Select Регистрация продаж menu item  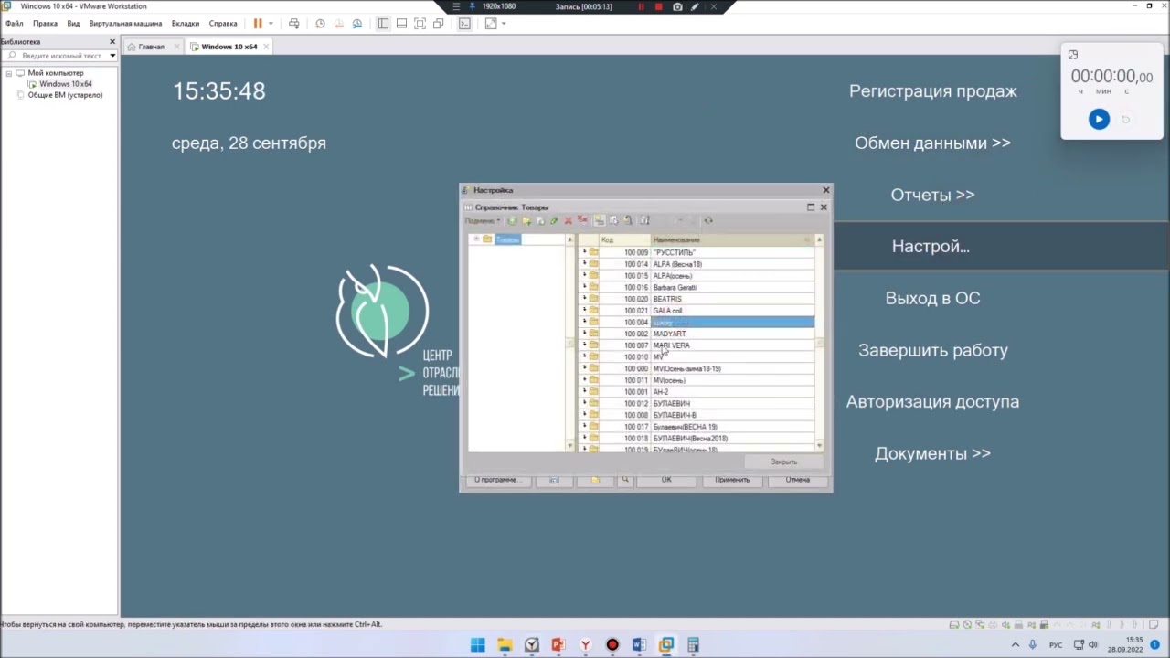932,91
